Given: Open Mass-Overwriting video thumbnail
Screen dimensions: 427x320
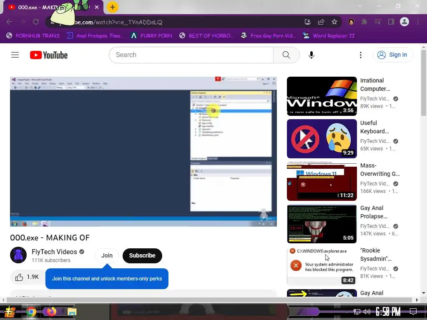Looking at the screenshot, I should (x=322, y=181).
